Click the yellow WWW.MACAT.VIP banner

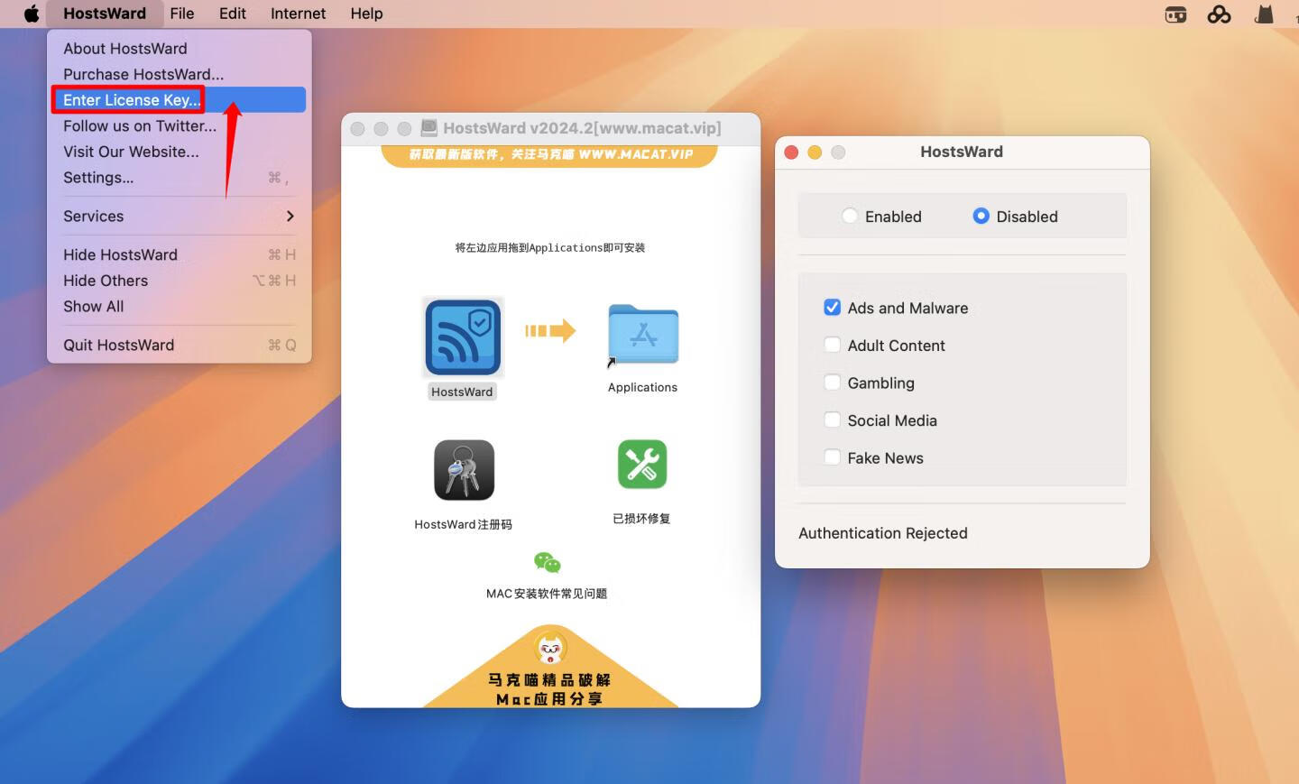pos(549,155)
